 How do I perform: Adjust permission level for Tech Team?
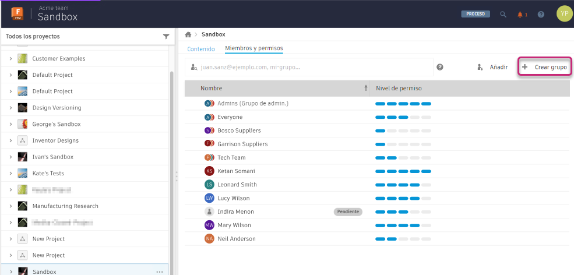403,157
